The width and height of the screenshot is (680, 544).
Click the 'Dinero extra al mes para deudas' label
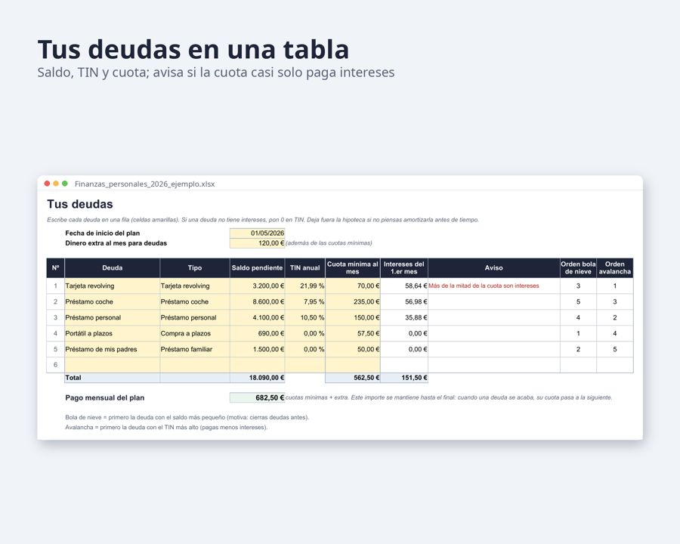(116, 243)
